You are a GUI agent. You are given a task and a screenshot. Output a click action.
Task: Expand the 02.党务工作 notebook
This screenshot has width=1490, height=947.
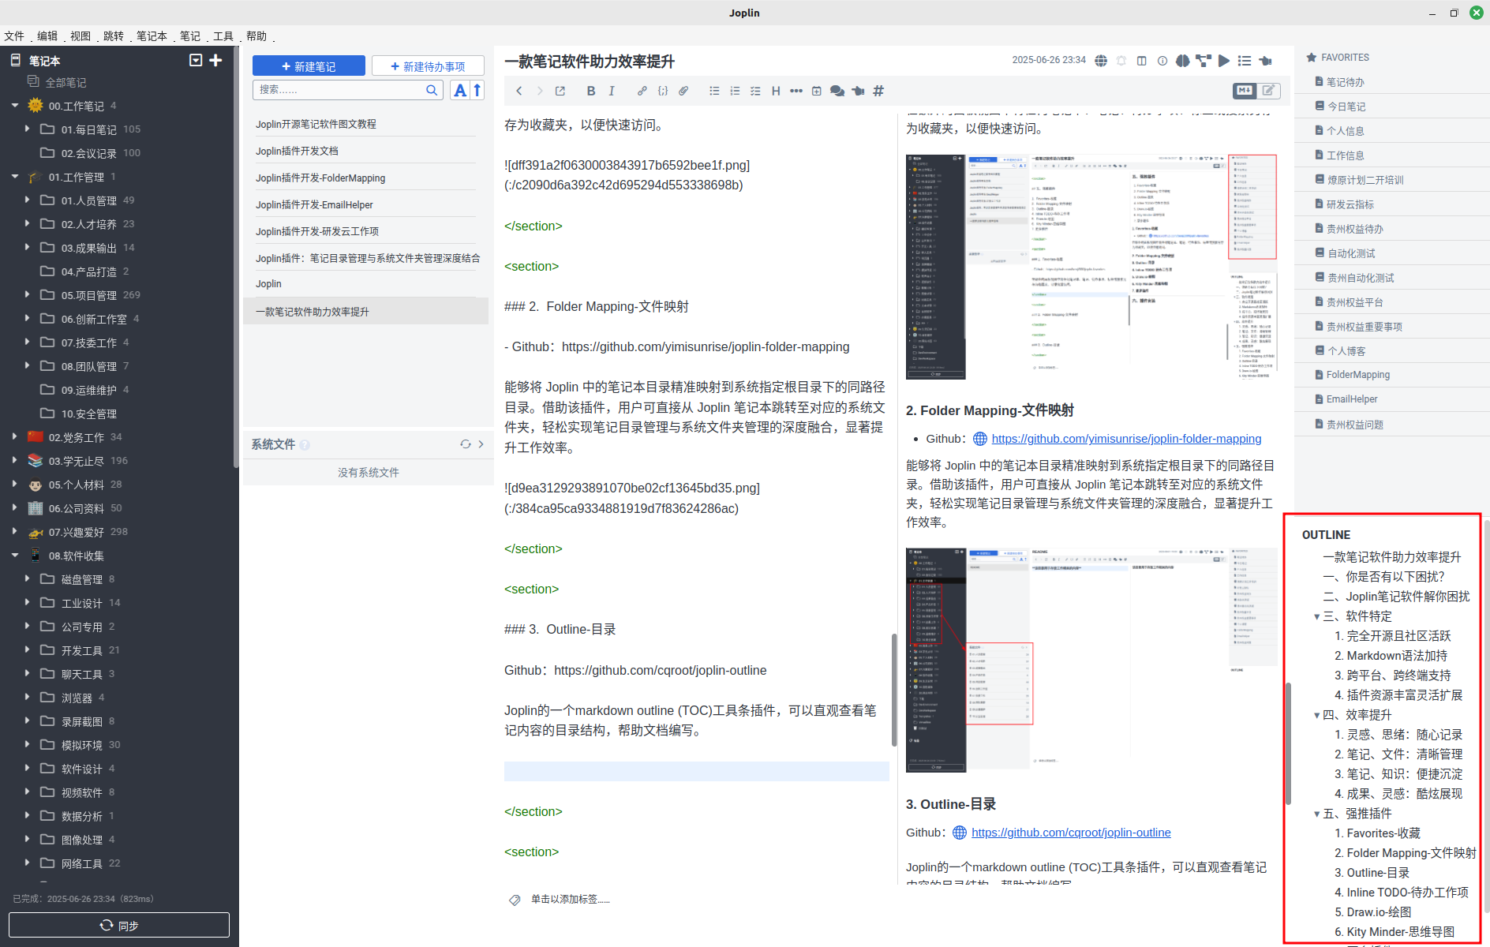pyautogui.click(x=14, y=436)
